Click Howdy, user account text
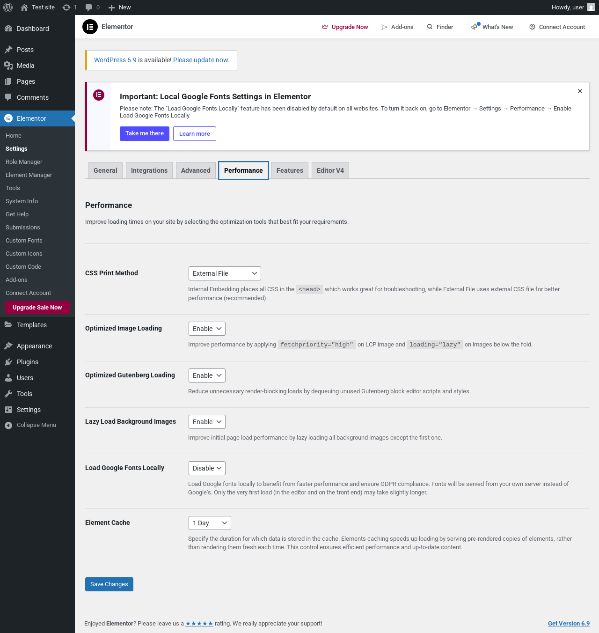599x633 pixels. pos(568,7)
